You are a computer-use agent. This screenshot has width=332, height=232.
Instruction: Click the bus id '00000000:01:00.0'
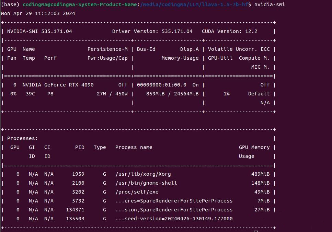162,85
